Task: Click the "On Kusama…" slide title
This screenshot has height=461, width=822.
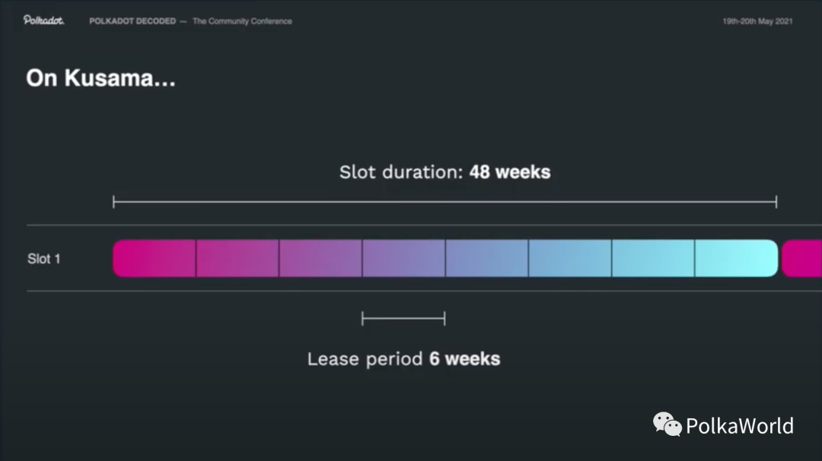Action: click(100, 78)
